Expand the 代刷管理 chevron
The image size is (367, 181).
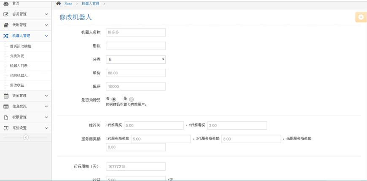point(46,25)
